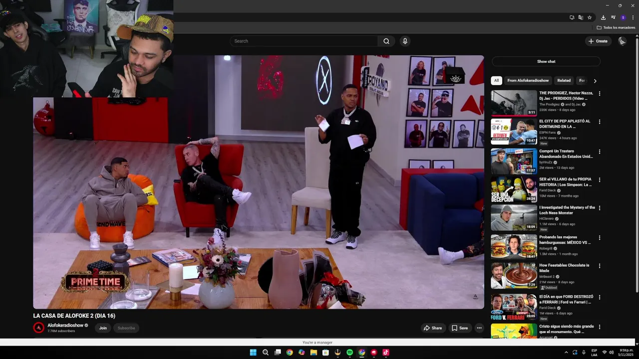Image resolution: width=639 pixels, height=359 pixels.
Task: Open the volume speaker tray icon
Action: [x=612, y=353]
